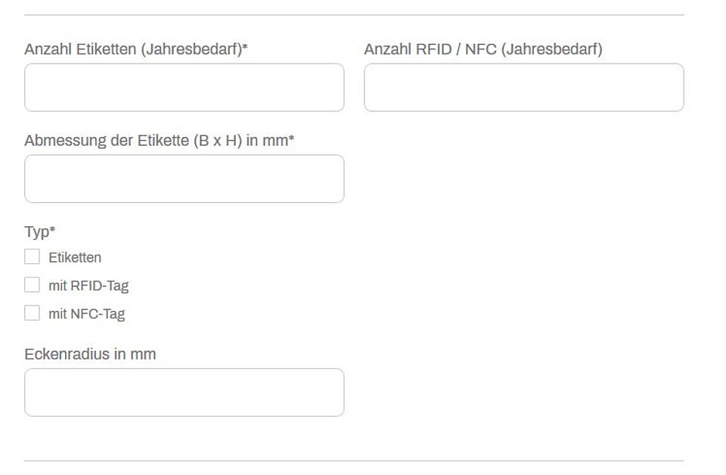Click the Eckenradius in mm label
The image size is (726, 475).
(x=90, y=354)
